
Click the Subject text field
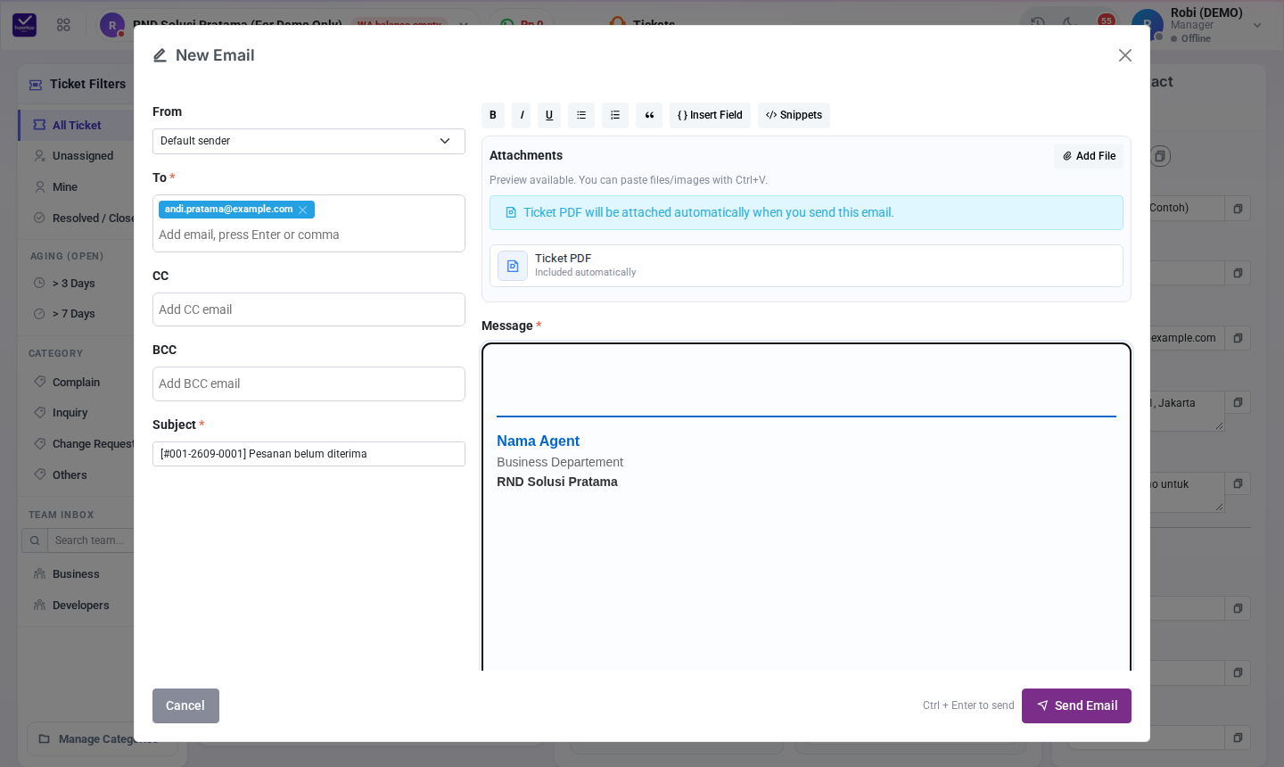(309, 454)
